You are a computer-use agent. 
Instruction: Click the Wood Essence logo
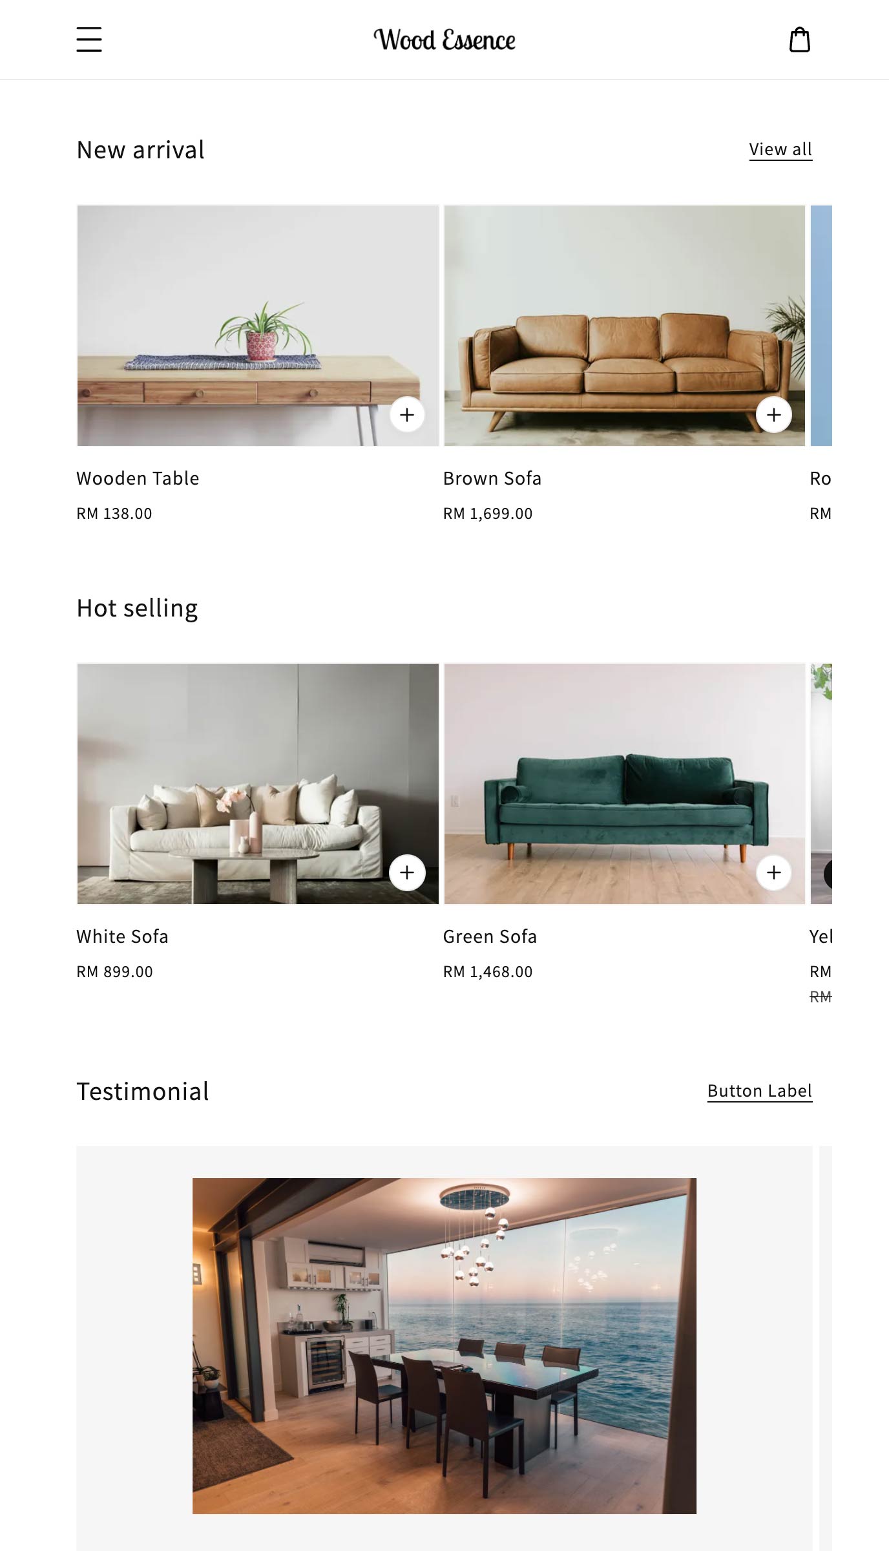tap(444, 40)
